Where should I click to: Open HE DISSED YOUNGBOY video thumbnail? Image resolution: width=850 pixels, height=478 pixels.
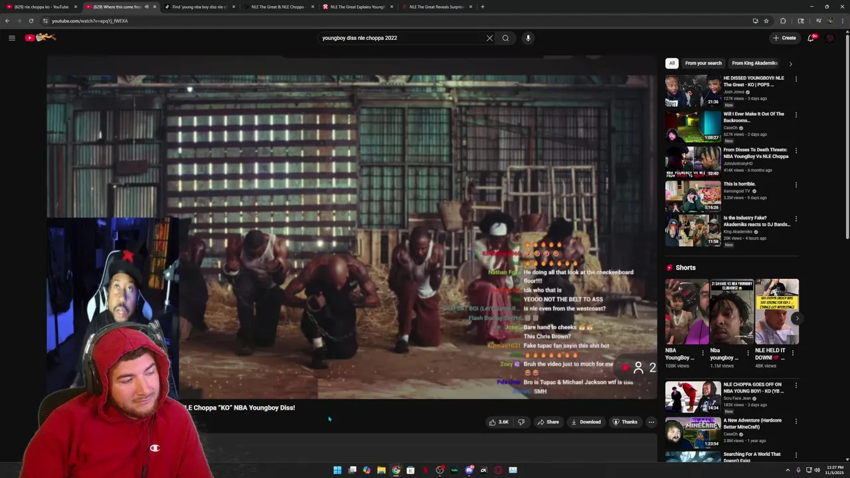pyautogui.click(x=693, y=91)
